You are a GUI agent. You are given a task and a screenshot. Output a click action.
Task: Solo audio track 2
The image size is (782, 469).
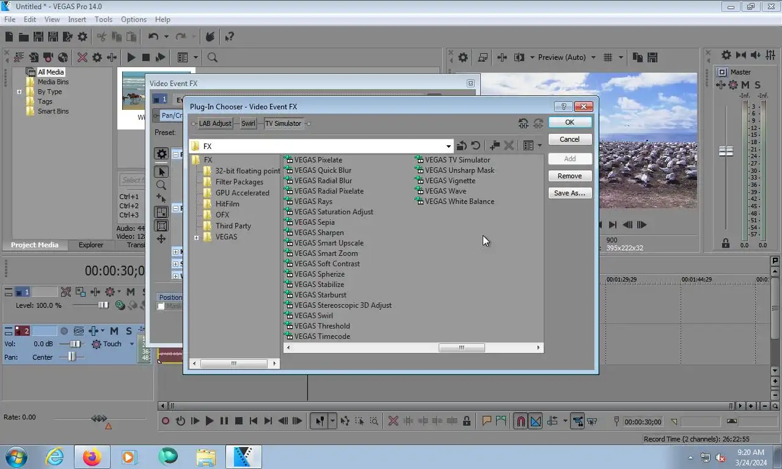(x=129, y=331)
